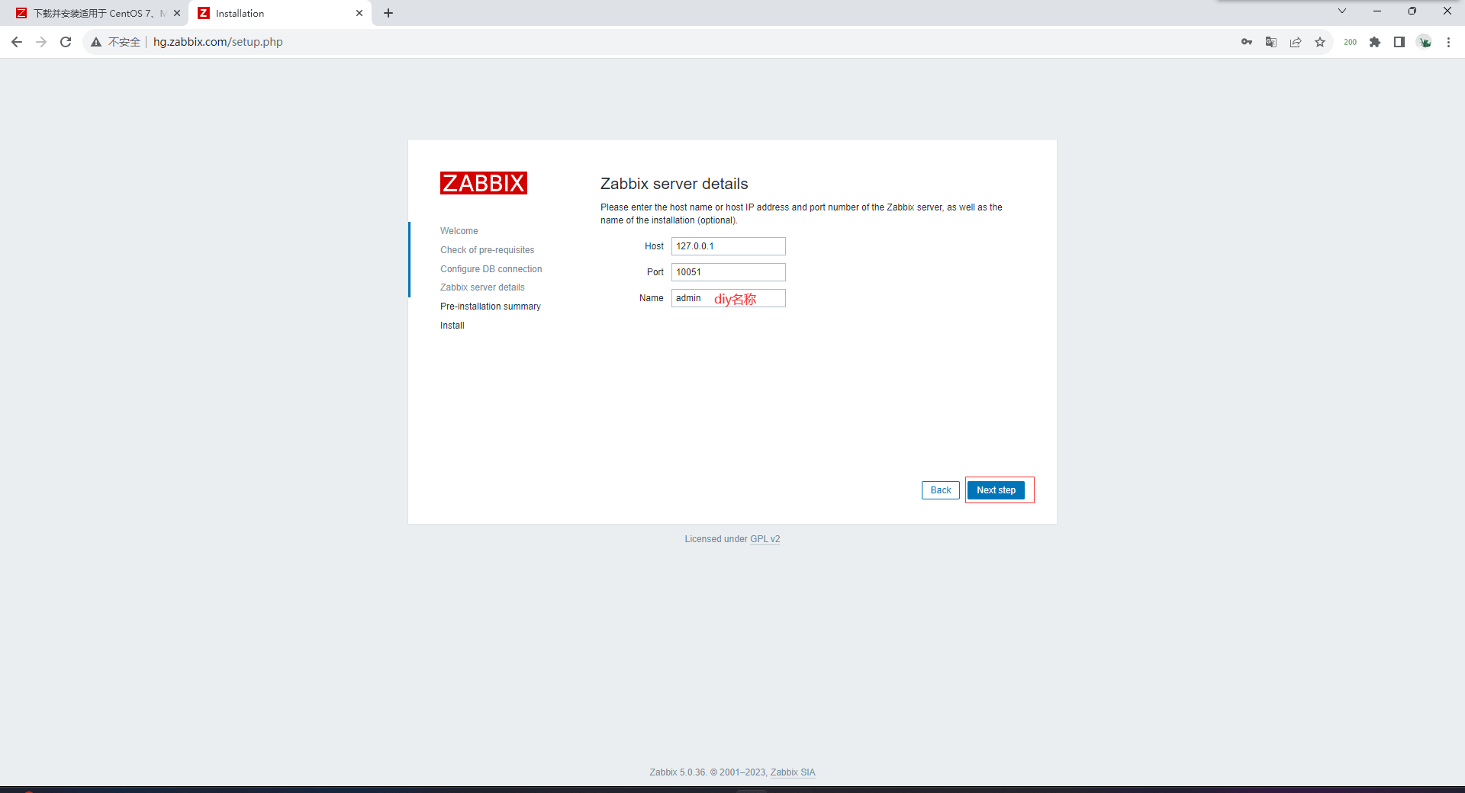Click the browser forward arrow
Image resolution: width=1465 pixels, height=793 pixels.
pos(41,42)
